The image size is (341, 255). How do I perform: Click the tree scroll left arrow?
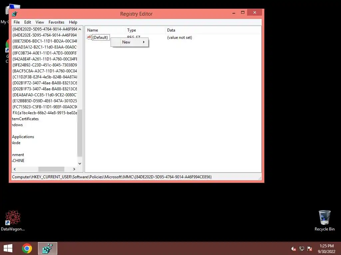pos(15,169)
